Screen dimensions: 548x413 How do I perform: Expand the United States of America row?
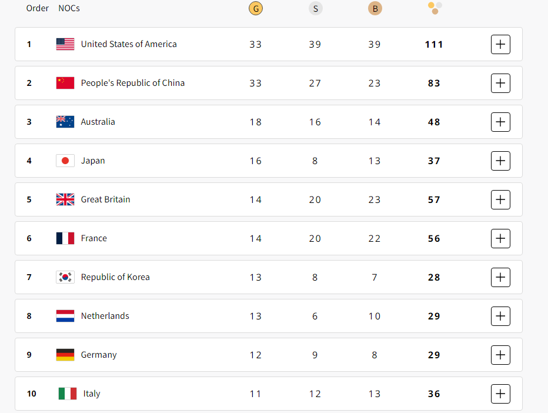[500, 44]
